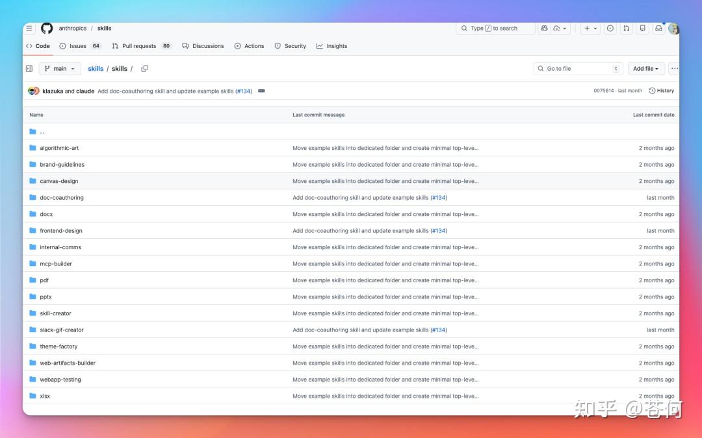Open the GitHub homepage logo
This screenshot has height=438, width=702.
47,28
